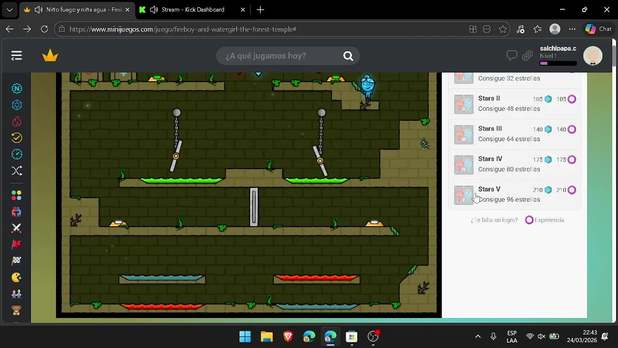
Task: Click the search magnifier button
Action: pos(348,56)
